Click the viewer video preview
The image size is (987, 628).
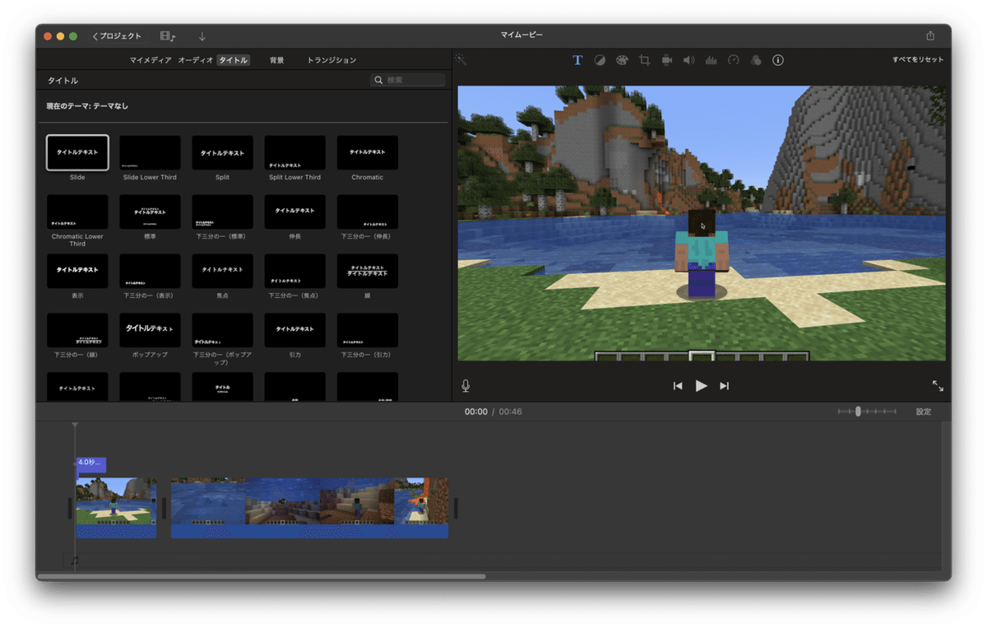pos(702,223)
